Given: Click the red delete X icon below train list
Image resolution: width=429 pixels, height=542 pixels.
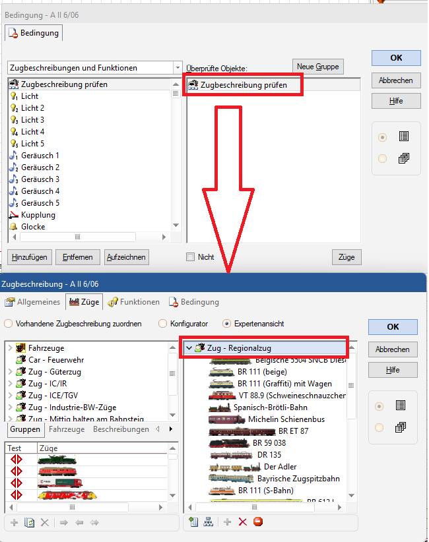Looking at the screenshot, I should point(242,522).
